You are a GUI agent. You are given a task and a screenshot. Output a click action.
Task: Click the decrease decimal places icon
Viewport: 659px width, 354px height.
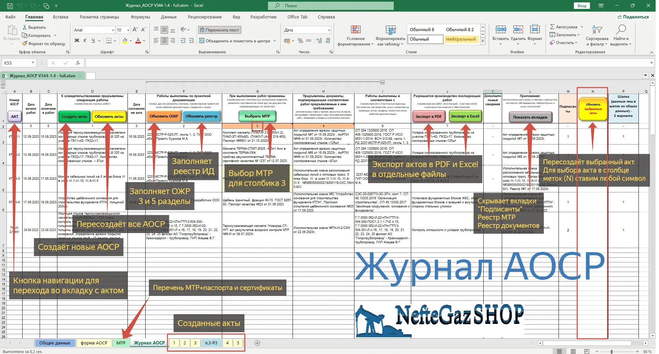coord(328,41)
